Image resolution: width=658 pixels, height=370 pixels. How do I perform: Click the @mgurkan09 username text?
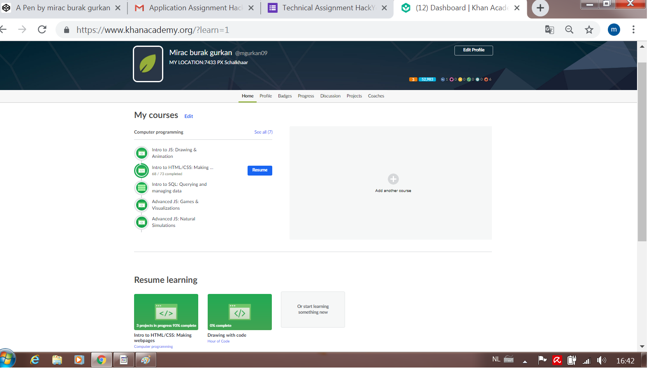coord(251,53)
